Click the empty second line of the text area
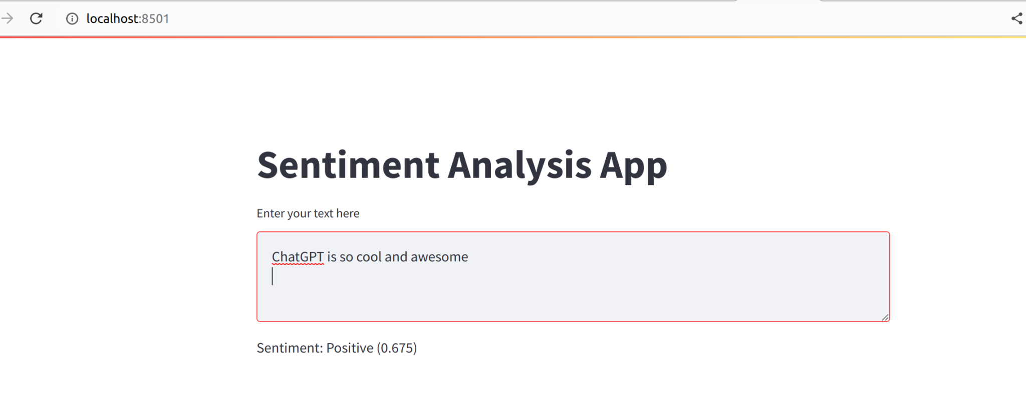Viewport: 1026px width, 406px height. pos(451,276)
